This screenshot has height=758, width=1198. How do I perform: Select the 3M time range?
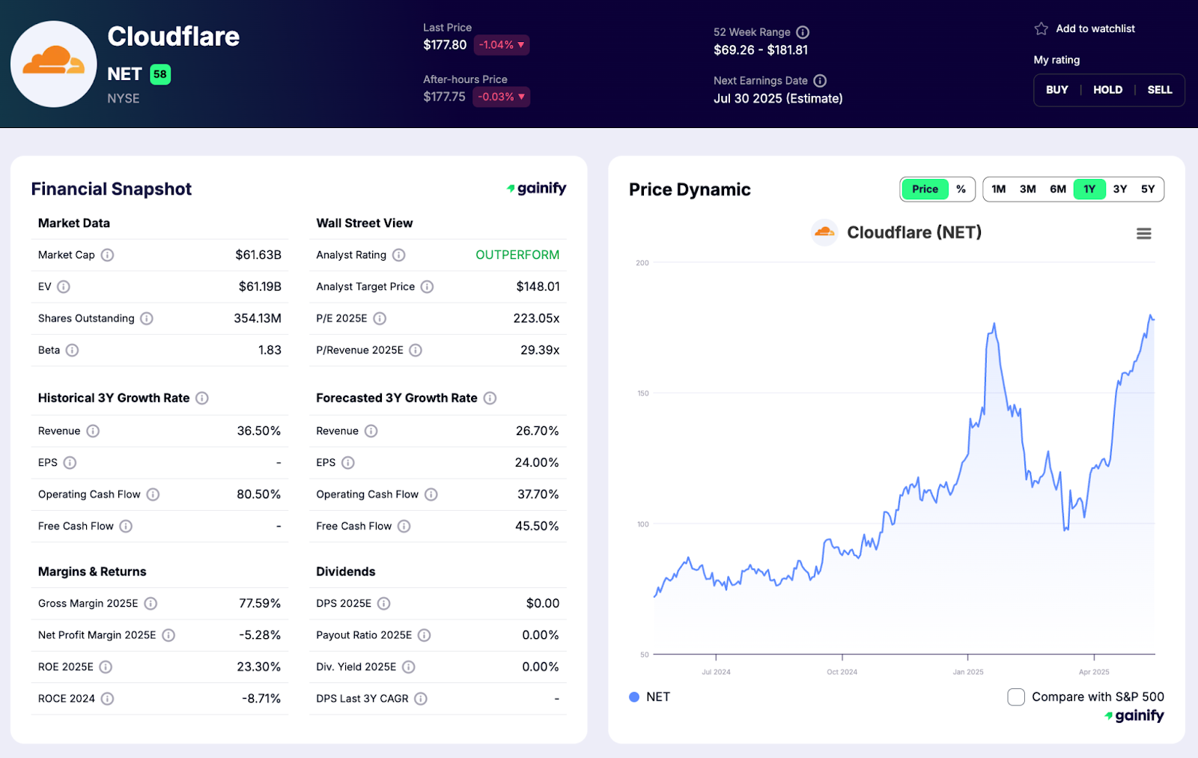tap(1028, 189)
